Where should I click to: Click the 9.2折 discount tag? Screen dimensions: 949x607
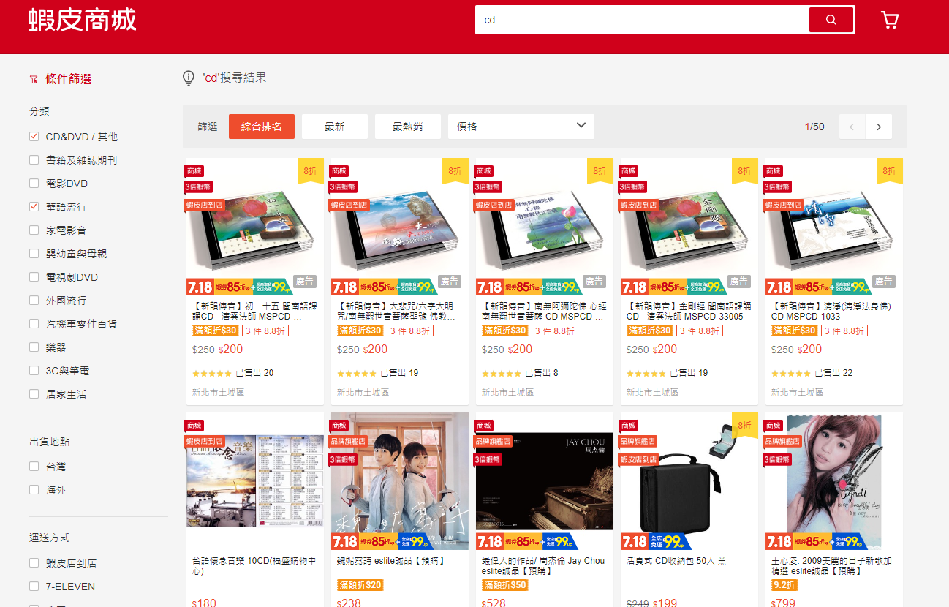coord(784,585)
